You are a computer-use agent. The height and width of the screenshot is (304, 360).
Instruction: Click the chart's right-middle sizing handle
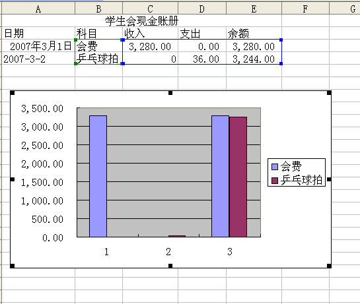329,179
